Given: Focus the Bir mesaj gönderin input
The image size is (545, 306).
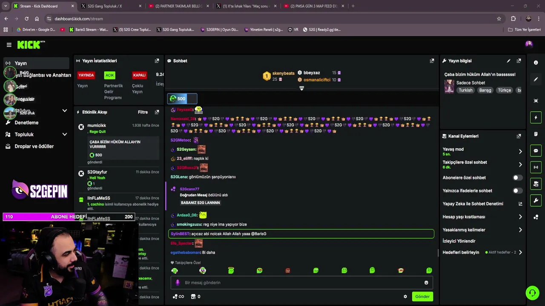Looking at the screenshot, I should pyautogui.click(x=301, y=283).
